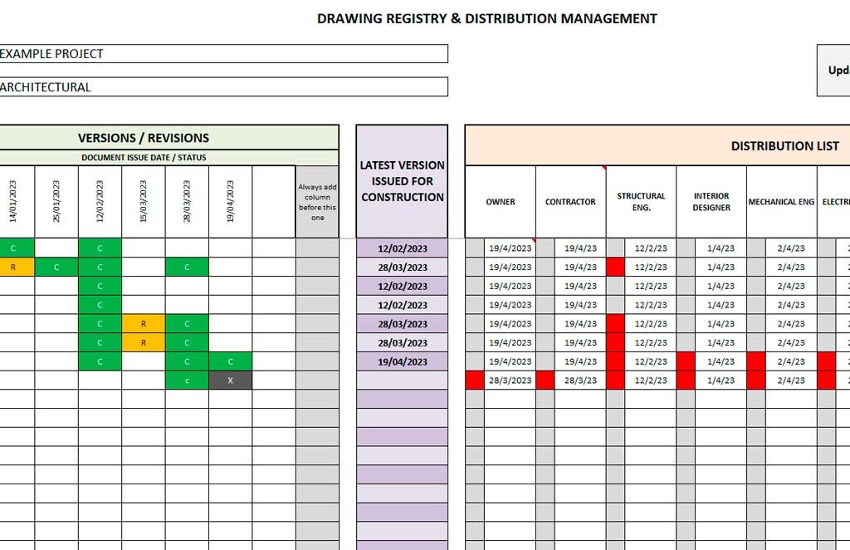Click the LATEST VERSION ISSUED FOR CONSTRUCTION header
The image size is (850, 550).
coord(401,181)
